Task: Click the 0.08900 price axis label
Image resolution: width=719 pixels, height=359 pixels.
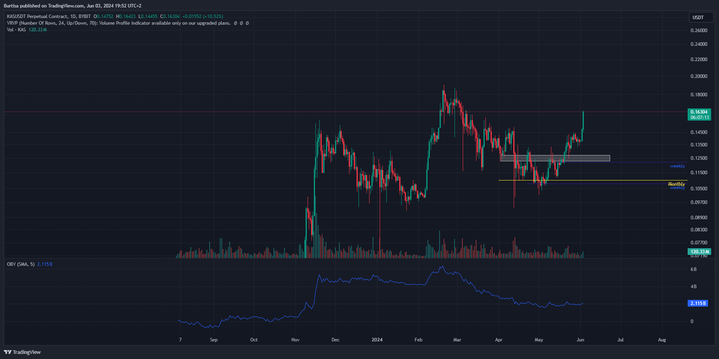Action: coord(699,218)
